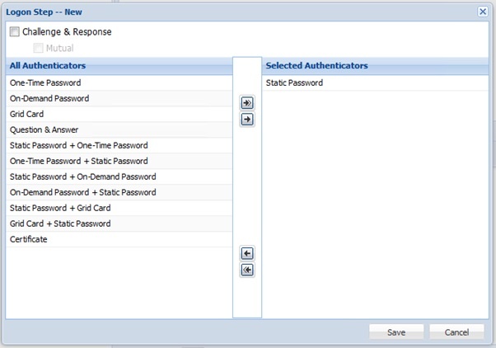This screenshot has height=348, width=496.
Task: Select the On-Demand Password authenticator
Action: [49, 99]
